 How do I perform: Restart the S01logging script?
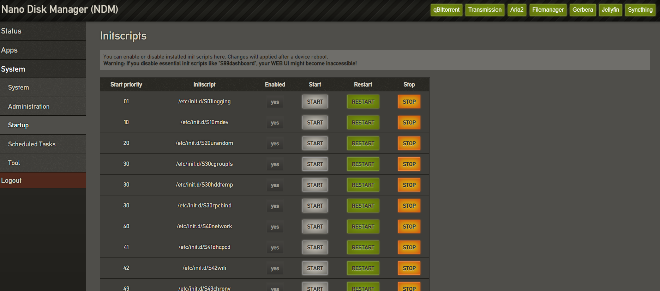(363, 102)
